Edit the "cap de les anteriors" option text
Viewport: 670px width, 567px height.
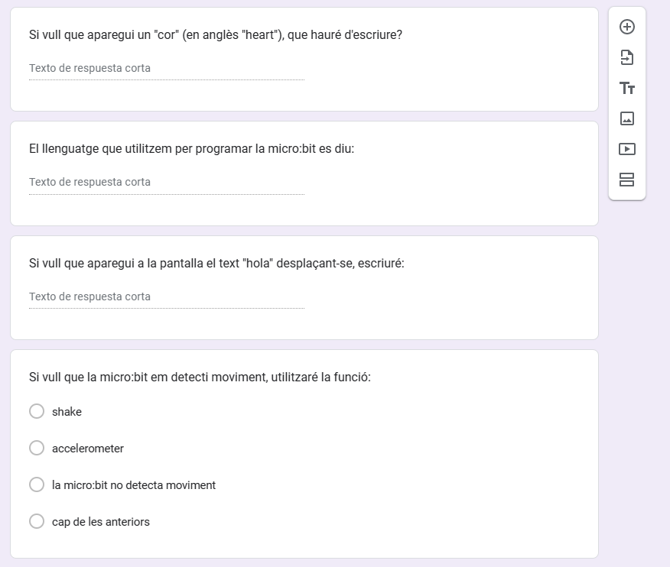[101, 522]
